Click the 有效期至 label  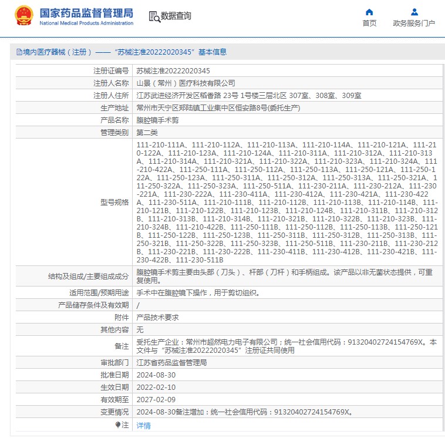[x=114, y=400]
